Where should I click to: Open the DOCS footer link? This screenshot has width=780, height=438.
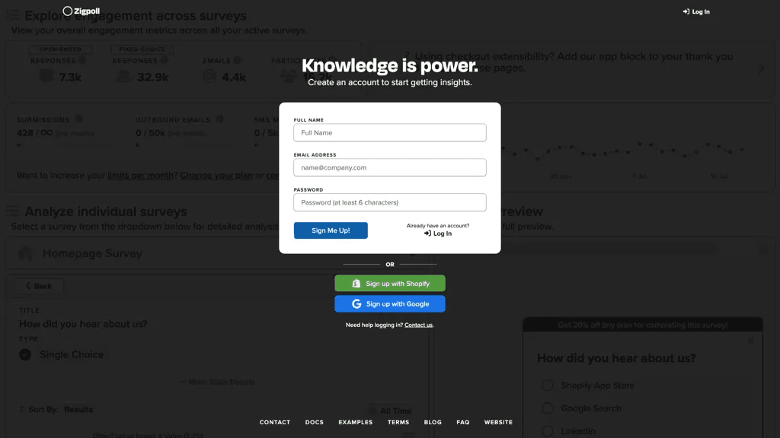315,422
